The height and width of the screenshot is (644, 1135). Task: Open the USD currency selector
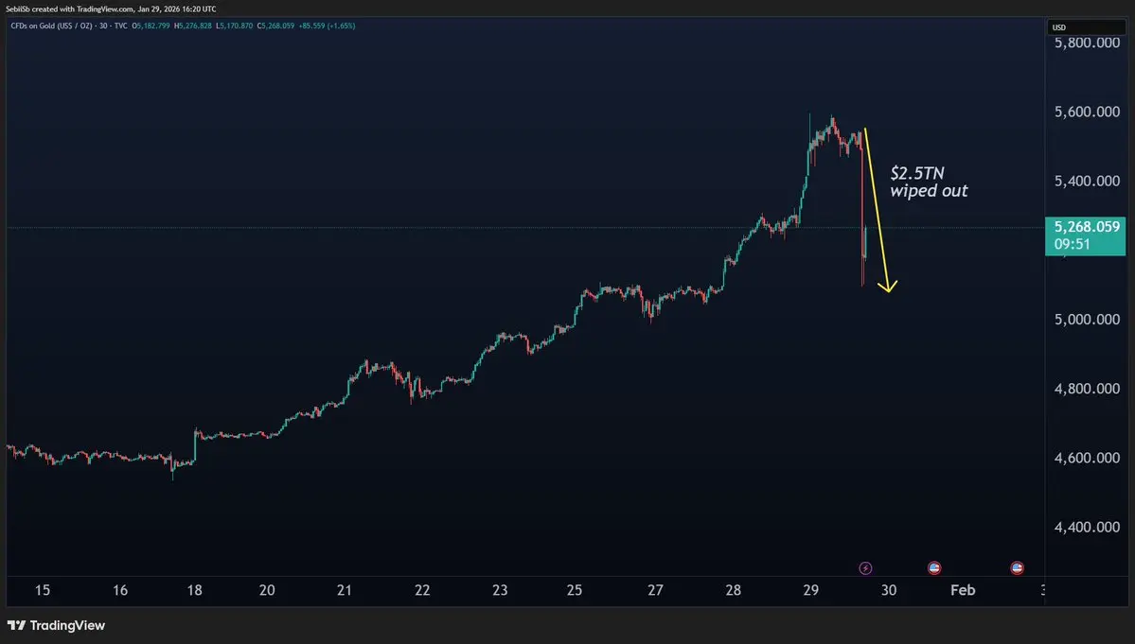[x=1086, y=27]
